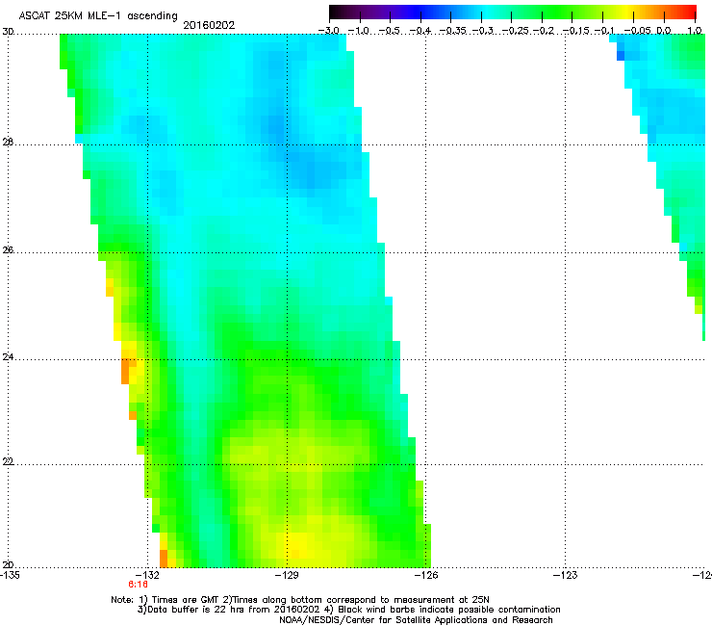Click the note line "3)Data buffer is 22 hrs"
Image resolution: width=712 pixels, height=626 pixels.
[x=348, y=610]
